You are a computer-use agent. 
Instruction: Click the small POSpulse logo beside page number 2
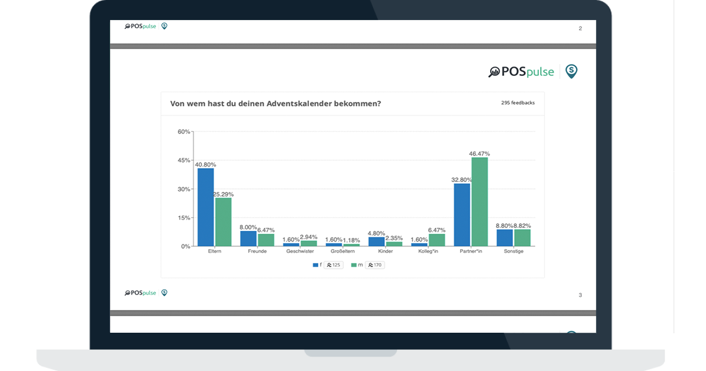tap(141, 26)
